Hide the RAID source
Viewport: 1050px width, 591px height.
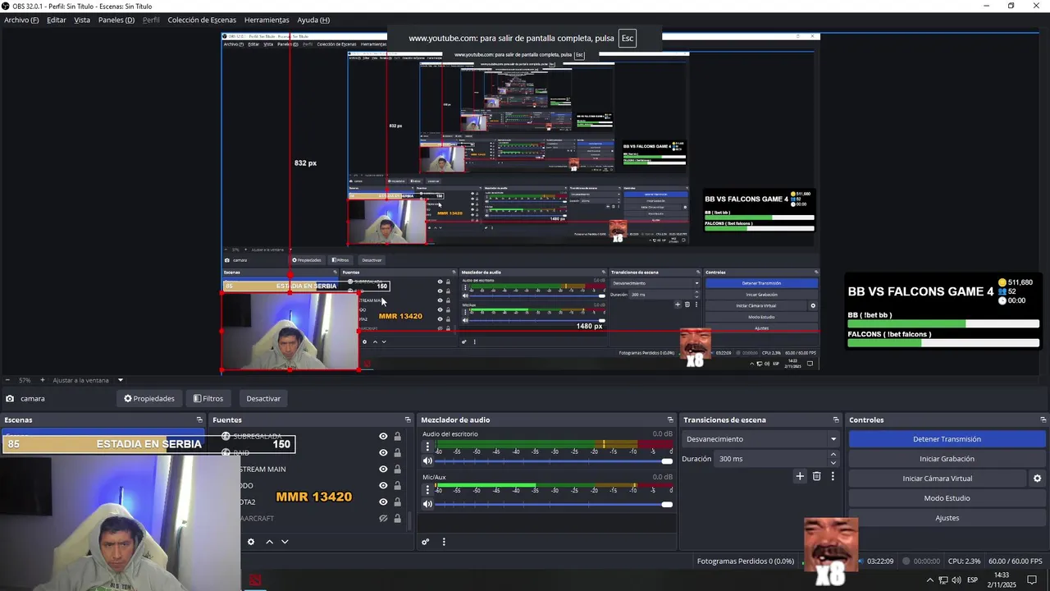coord(383,453)
